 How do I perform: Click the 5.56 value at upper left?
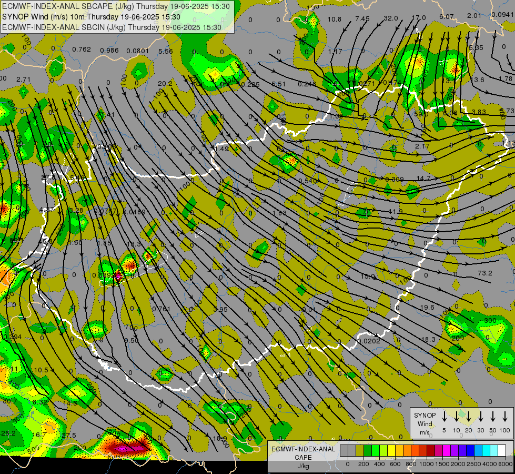[165, 51]
